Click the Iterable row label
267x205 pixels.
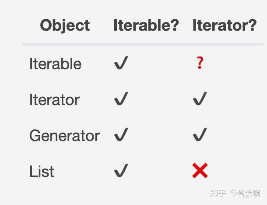tap(55, 64)
